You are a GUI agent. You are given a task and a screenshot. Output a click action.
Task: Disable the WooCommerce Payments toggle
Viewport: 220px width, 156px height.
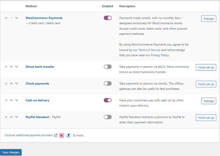(107, 18)
